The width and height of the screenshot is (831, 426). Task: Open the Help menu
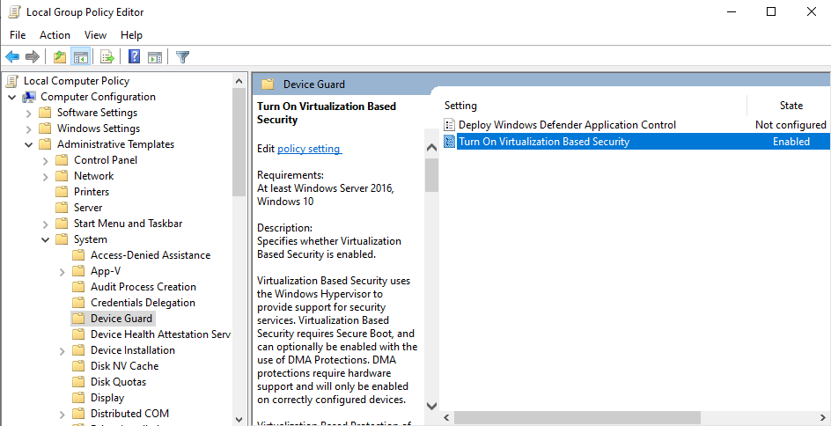point(131,35)
